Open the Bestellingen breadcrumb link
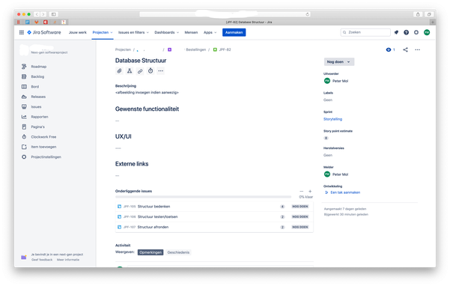 [x=195, y=49]
